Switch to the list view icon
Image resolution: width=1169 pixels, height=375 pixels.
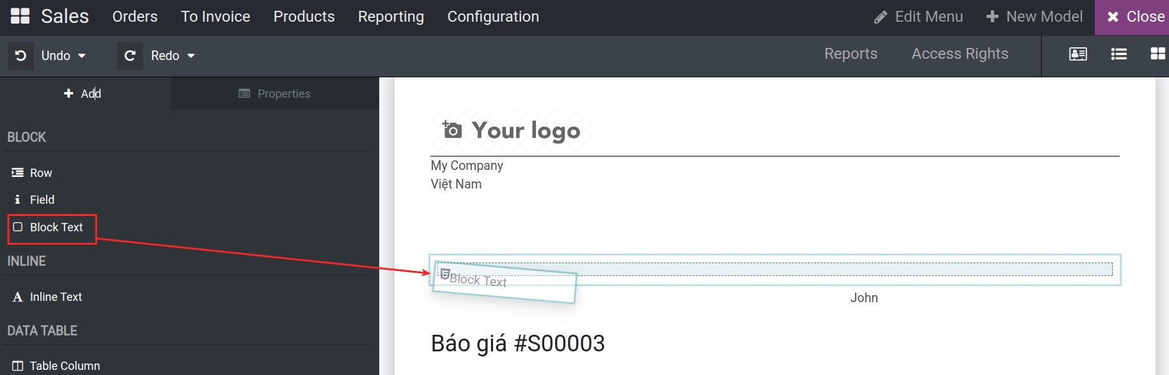click(1119, 54)
